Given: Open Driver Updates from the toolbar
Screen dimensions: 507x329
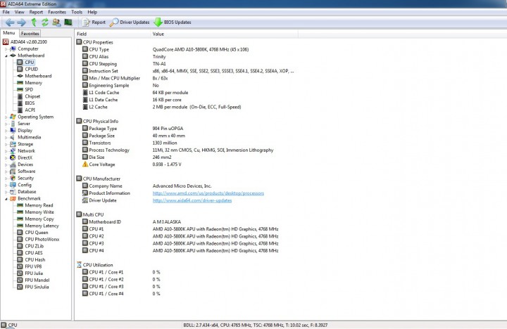Looking at the screenshot, I should tap(130, 22).
